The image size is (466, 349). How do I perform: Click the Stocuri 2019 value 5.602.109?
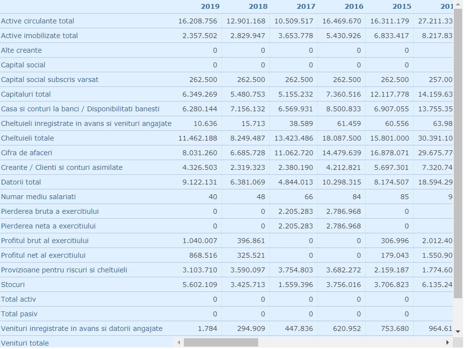point(200,285)
